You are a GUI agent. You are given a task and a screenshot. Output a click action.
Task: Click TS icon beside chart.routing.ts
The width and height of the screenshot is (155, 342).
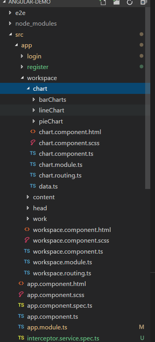click(33, 175)
